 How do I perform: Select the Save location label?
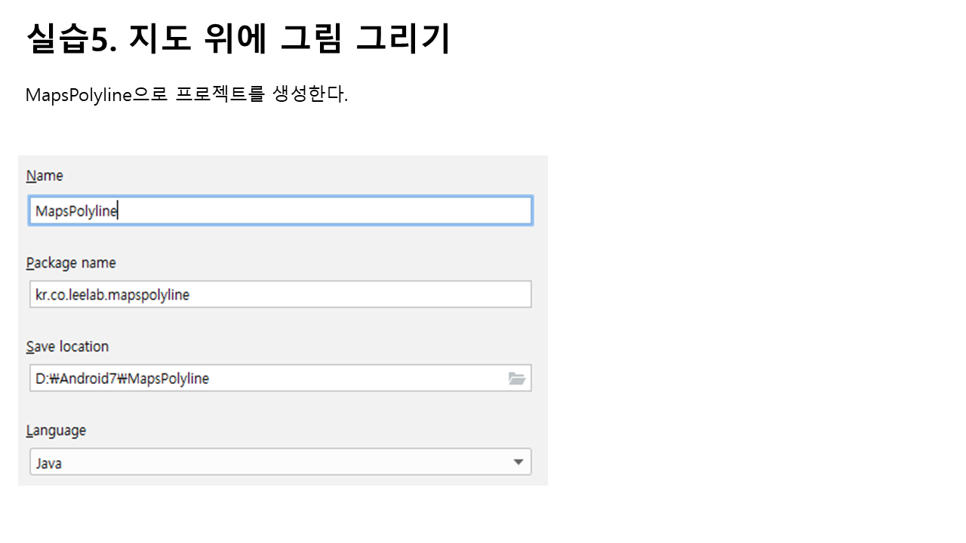(67, 347)
